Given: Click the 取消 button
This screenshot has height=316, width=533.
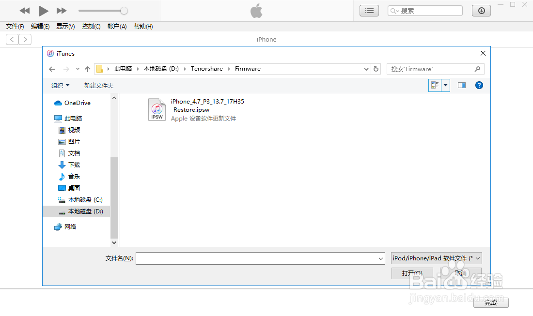Looking at the screenshot, I should coord(461,273).
